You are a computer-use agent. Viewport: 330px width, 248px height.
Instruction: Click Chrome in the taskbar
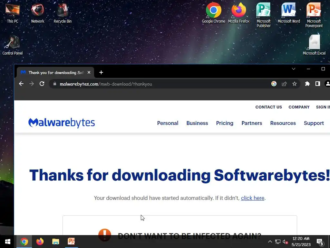tap(24, 242)
